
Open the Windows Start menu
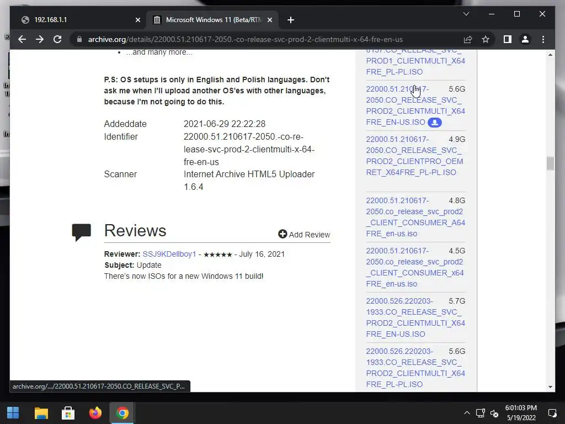point(13,413)
